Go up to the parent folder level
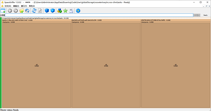The height and width of the screenshot is (111, 211). [x=21, y=11]
